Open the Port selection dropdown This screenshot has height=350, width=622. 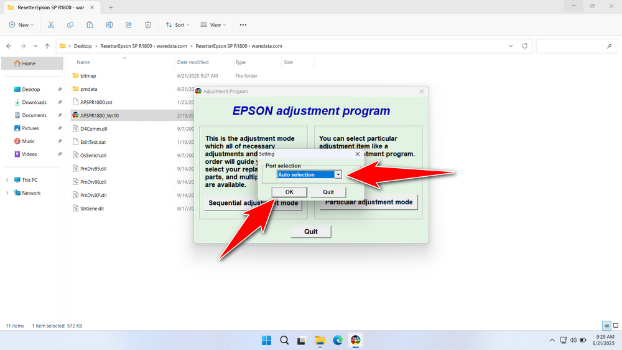click(x=338, y=174)
